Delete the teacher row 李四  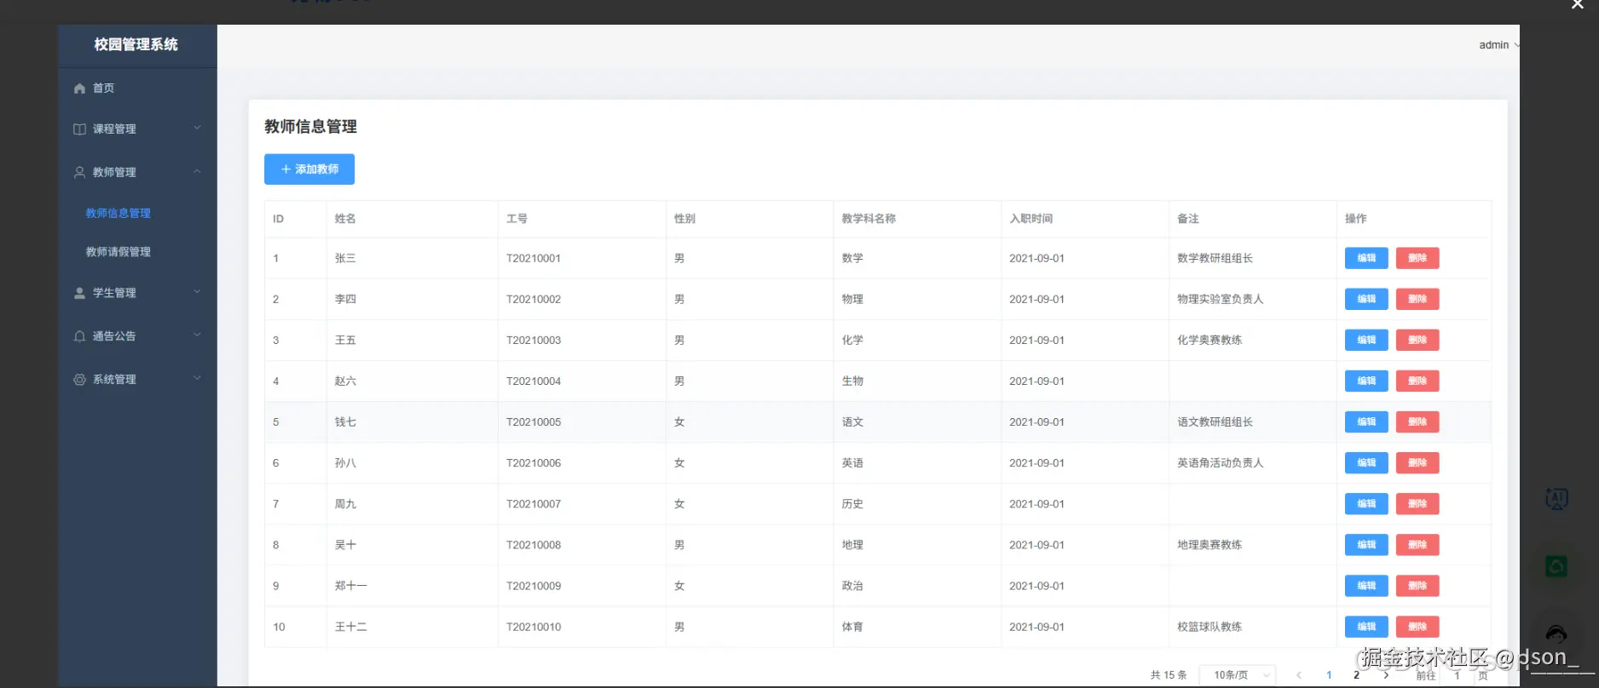(x=1417, y=299)
